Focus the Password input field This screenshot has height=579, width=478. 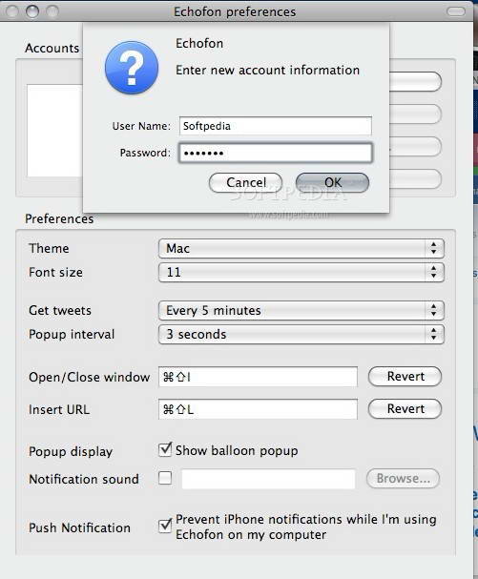pos(275,153)
